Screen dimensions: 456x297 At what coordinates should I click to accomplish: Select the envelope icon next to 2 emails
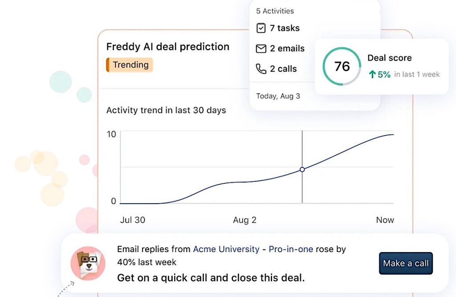coord(262,48)
